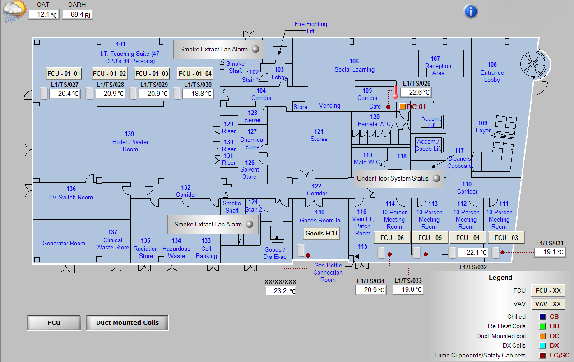
Task: Open the Goods FCU unit
Action: tap(321, 233)
